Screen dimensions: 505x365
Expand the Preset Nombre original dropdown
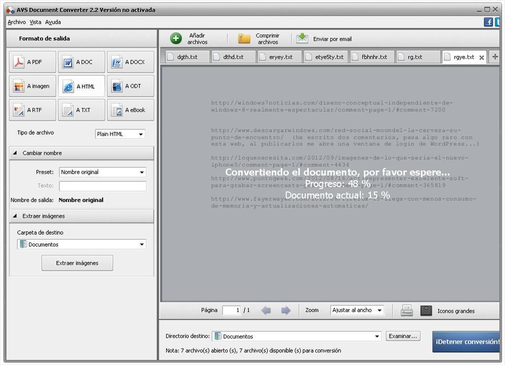pyautogui.click(x=103, y=172)
